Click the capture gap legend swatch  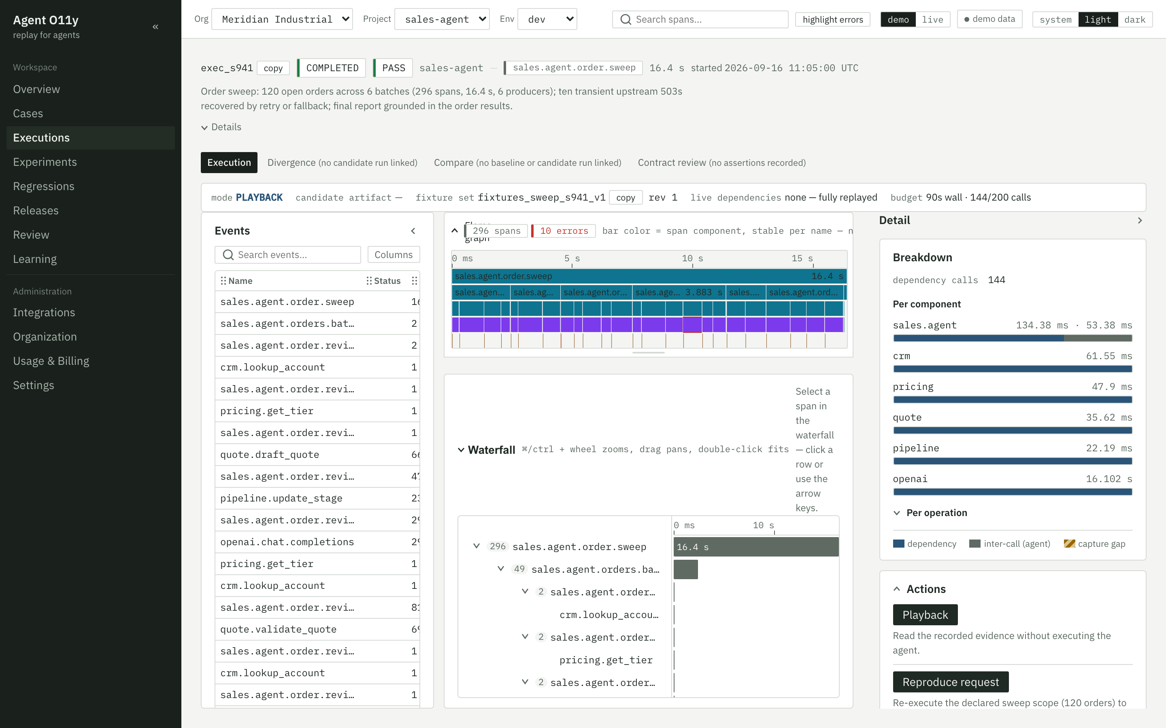click(x=1069, y=544)
